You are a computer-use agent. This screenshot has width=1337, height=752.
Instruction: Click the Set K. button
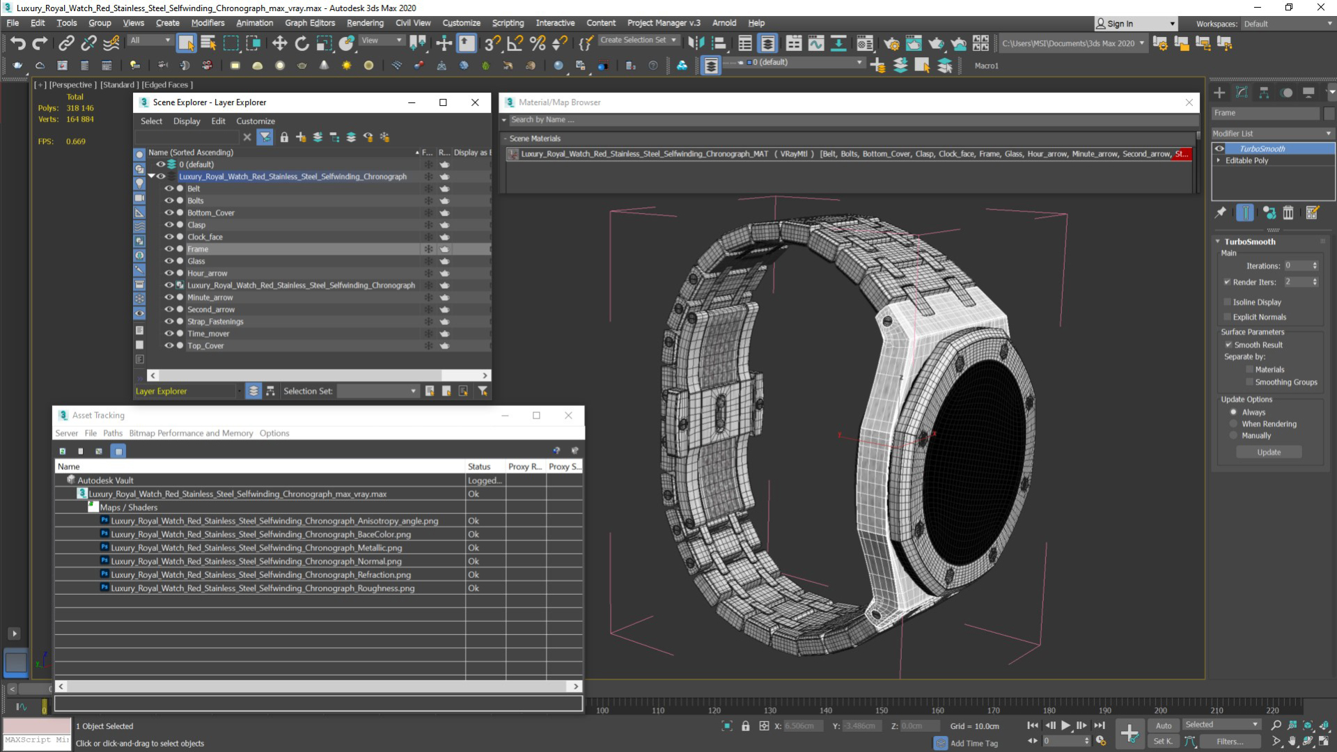pyautogui.click(x=1162, y=742)
